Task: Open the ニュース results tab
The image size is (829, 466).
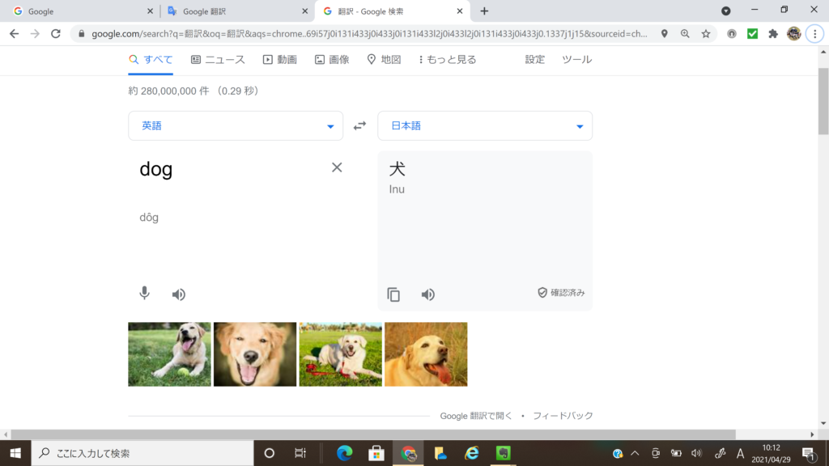Action: coord(219,60)
